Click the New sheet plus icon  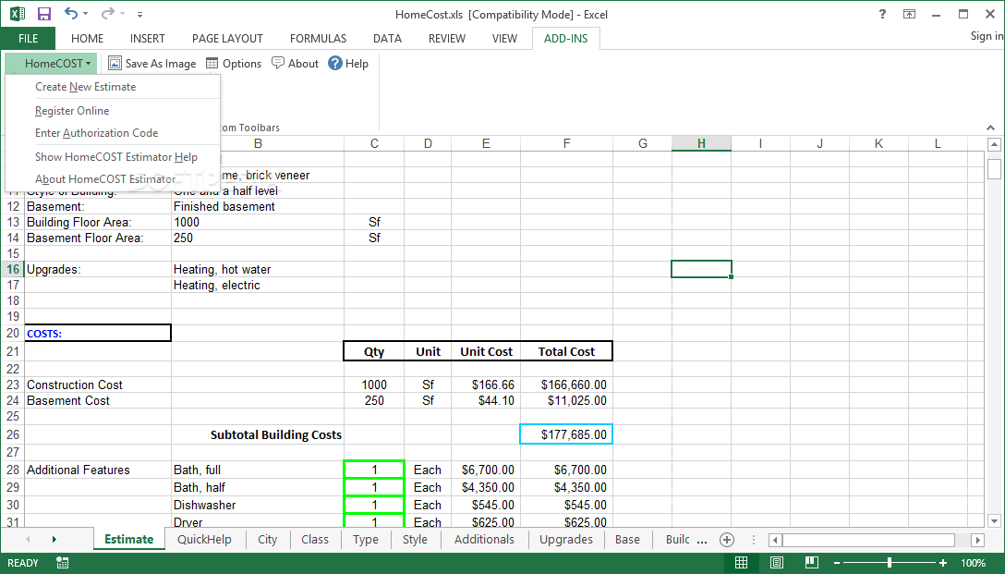(727, 540)
